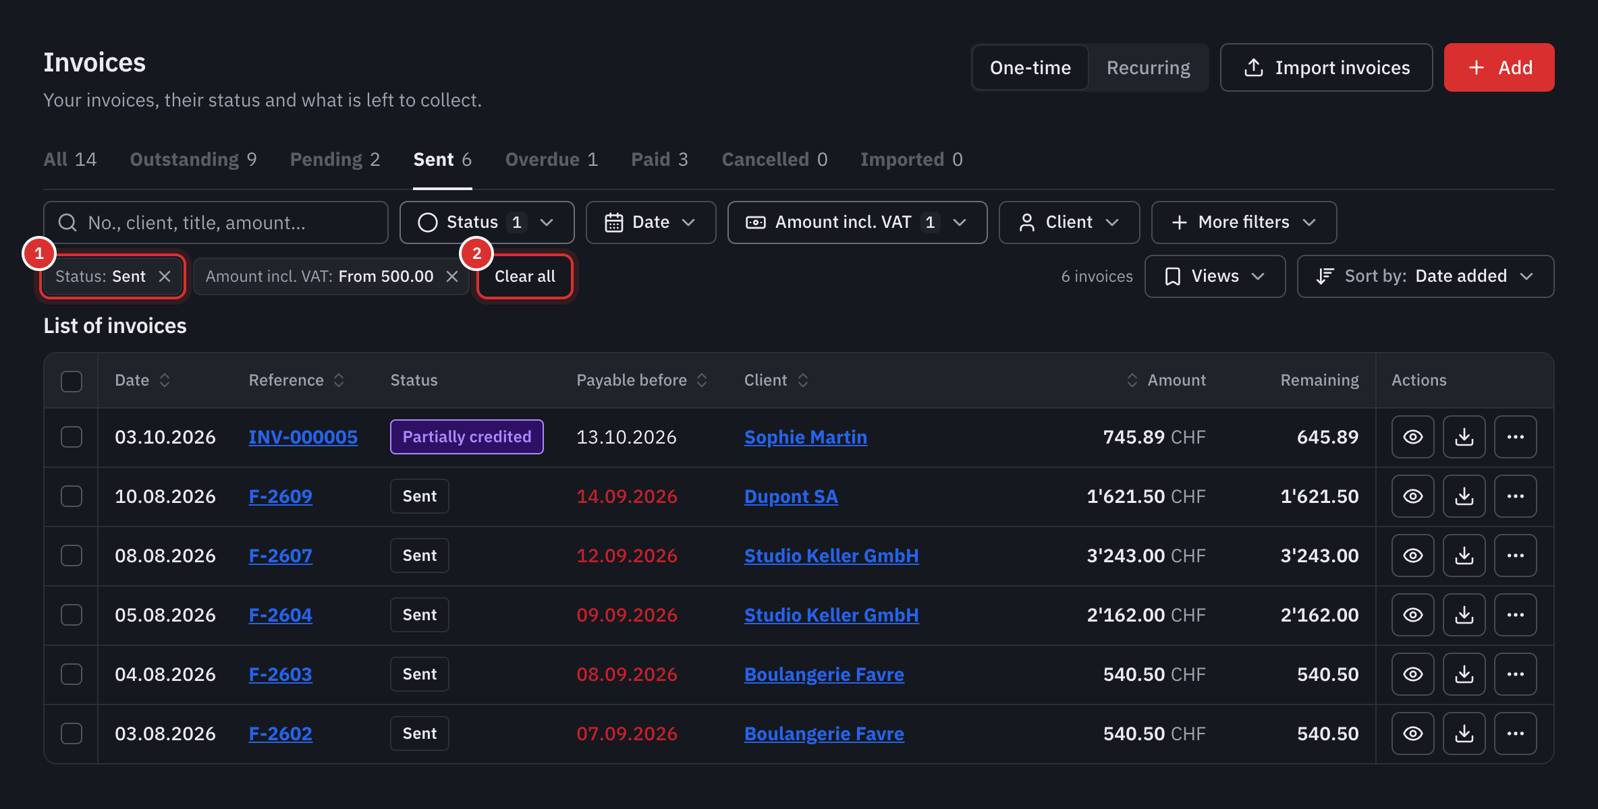Remove the Status: Sent filter chip
Screen dimensions: 1598x809
165,276
